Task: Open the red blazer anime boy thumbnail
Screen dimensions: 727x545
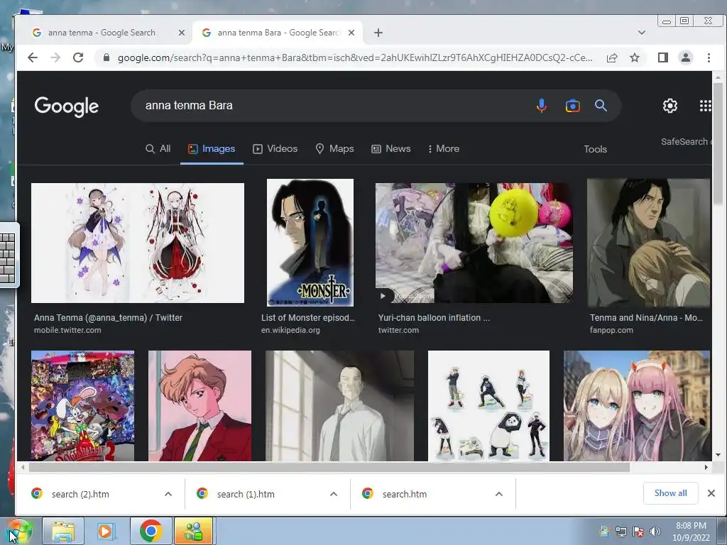Action: (199, 405)
